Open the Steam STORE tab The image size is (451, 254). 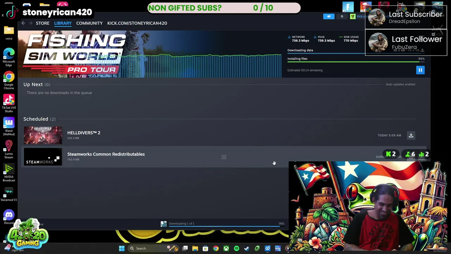[x=43, y=23]
